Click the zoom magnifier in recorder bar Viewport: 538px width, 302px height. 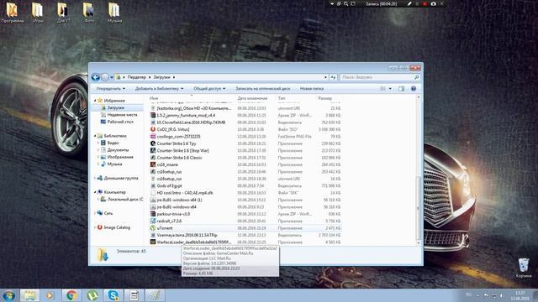coord(345,3)
